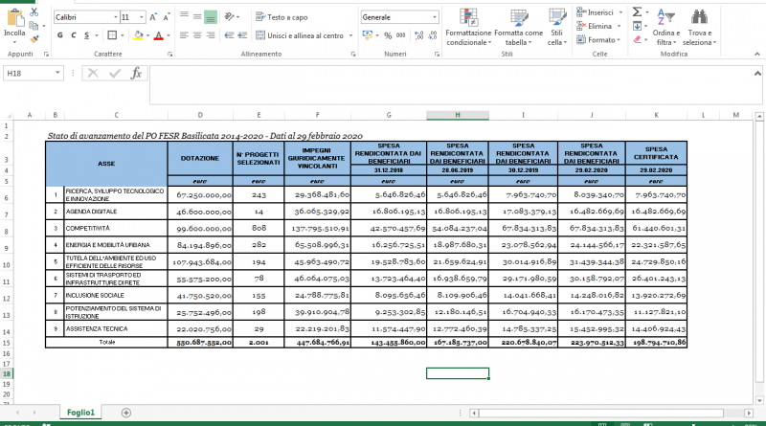Open font color dropdown arrow
This screenshot has height=426, width=766.
[169, 35]
